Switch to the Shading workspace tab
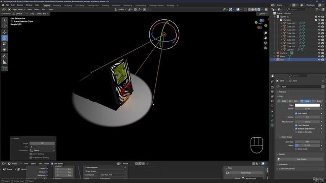 (105, 6)
